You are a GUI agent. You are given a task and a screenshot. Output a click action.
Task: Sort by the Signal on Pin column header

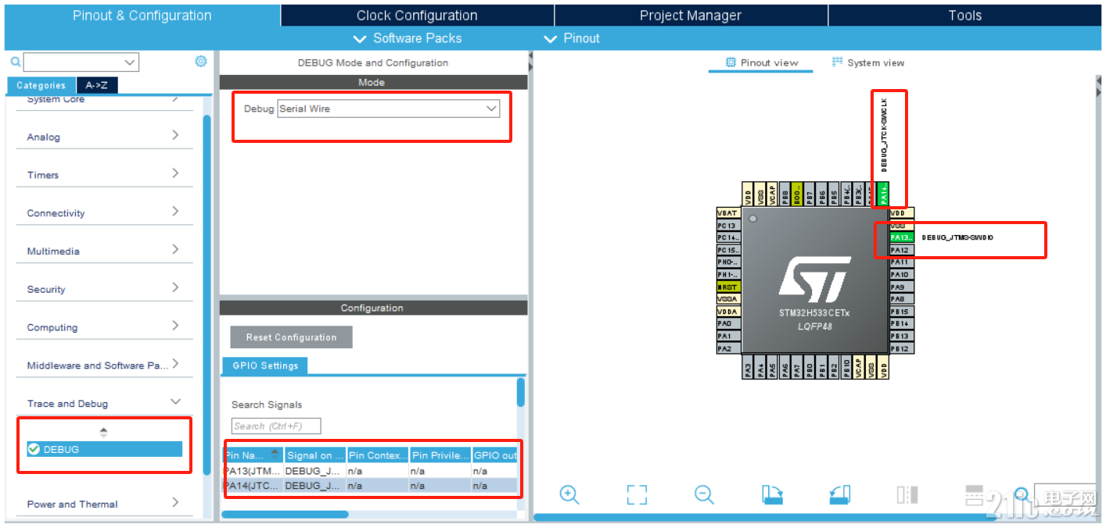(x=314, y=455)
